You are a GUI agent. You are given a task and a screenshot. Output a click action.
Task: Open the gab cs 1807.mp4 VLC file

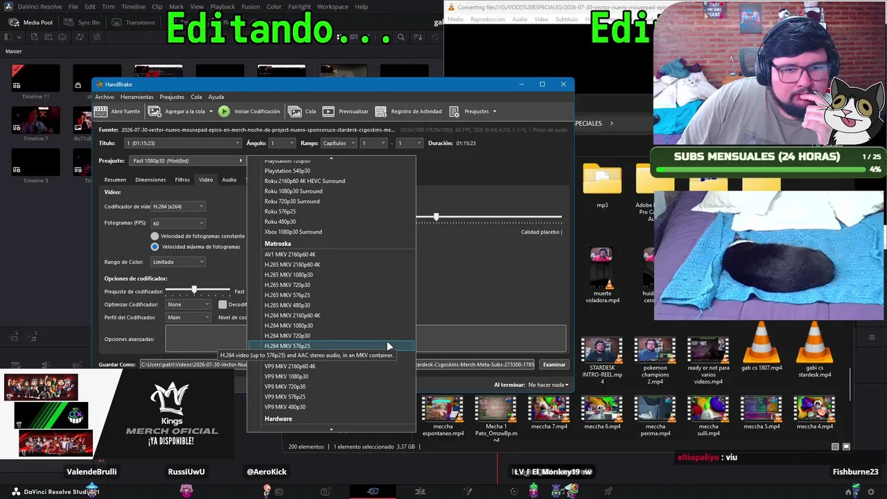pyautogui.click(x=761, y=343)
